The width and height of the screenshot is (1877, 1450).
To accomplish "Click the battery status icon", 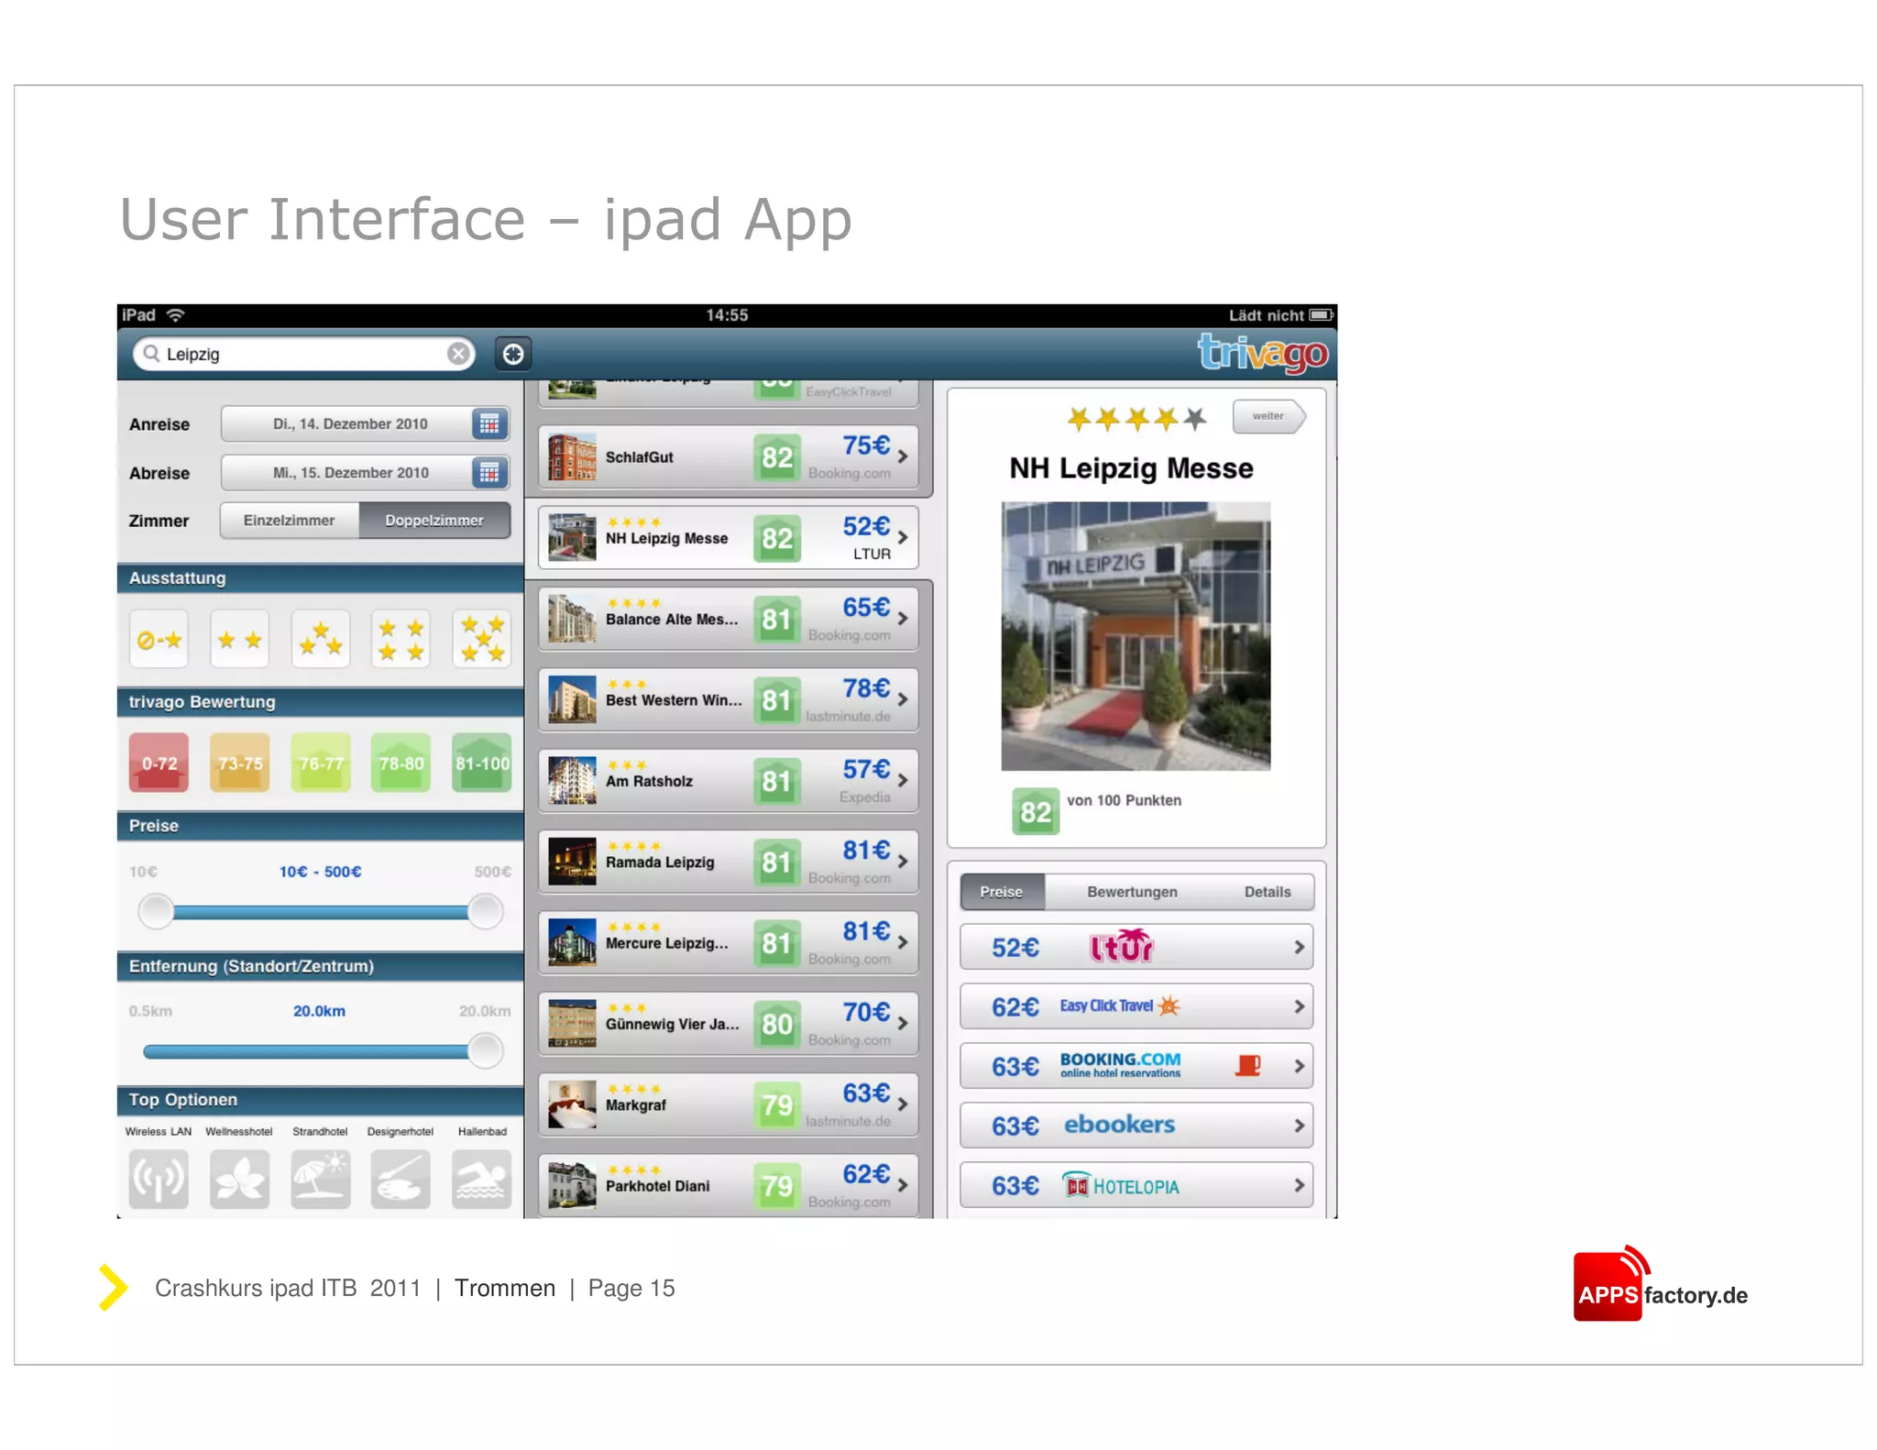I will click(1321, 315).
